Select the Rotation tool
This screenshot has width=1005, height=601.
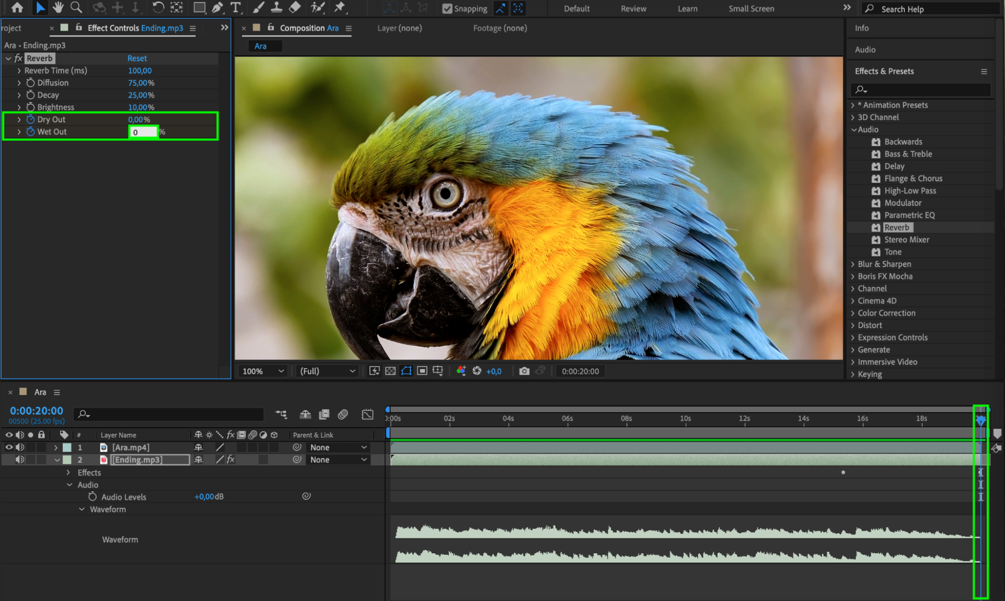tap(158, 8)
